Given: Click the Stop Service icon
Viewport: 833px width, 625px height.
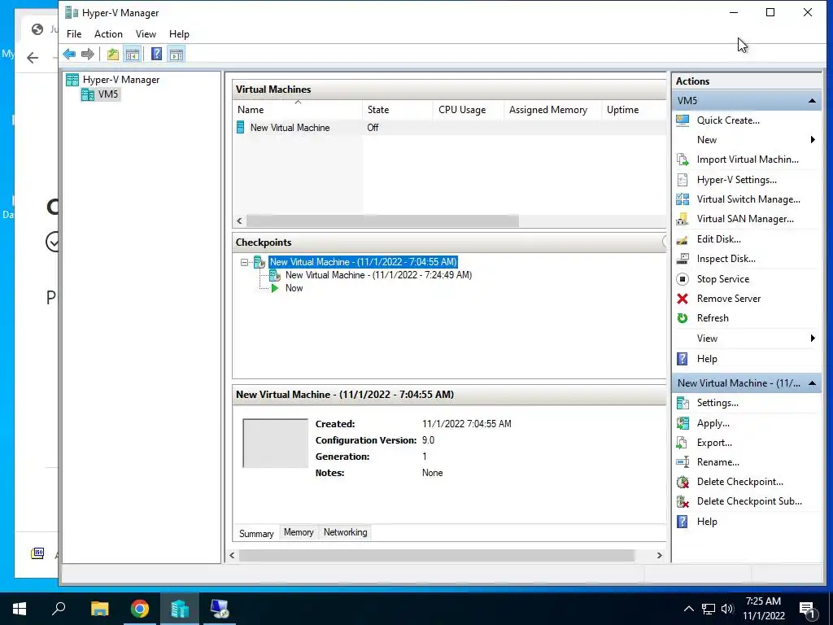Looking at the screenshot, I should coord(683,279).
